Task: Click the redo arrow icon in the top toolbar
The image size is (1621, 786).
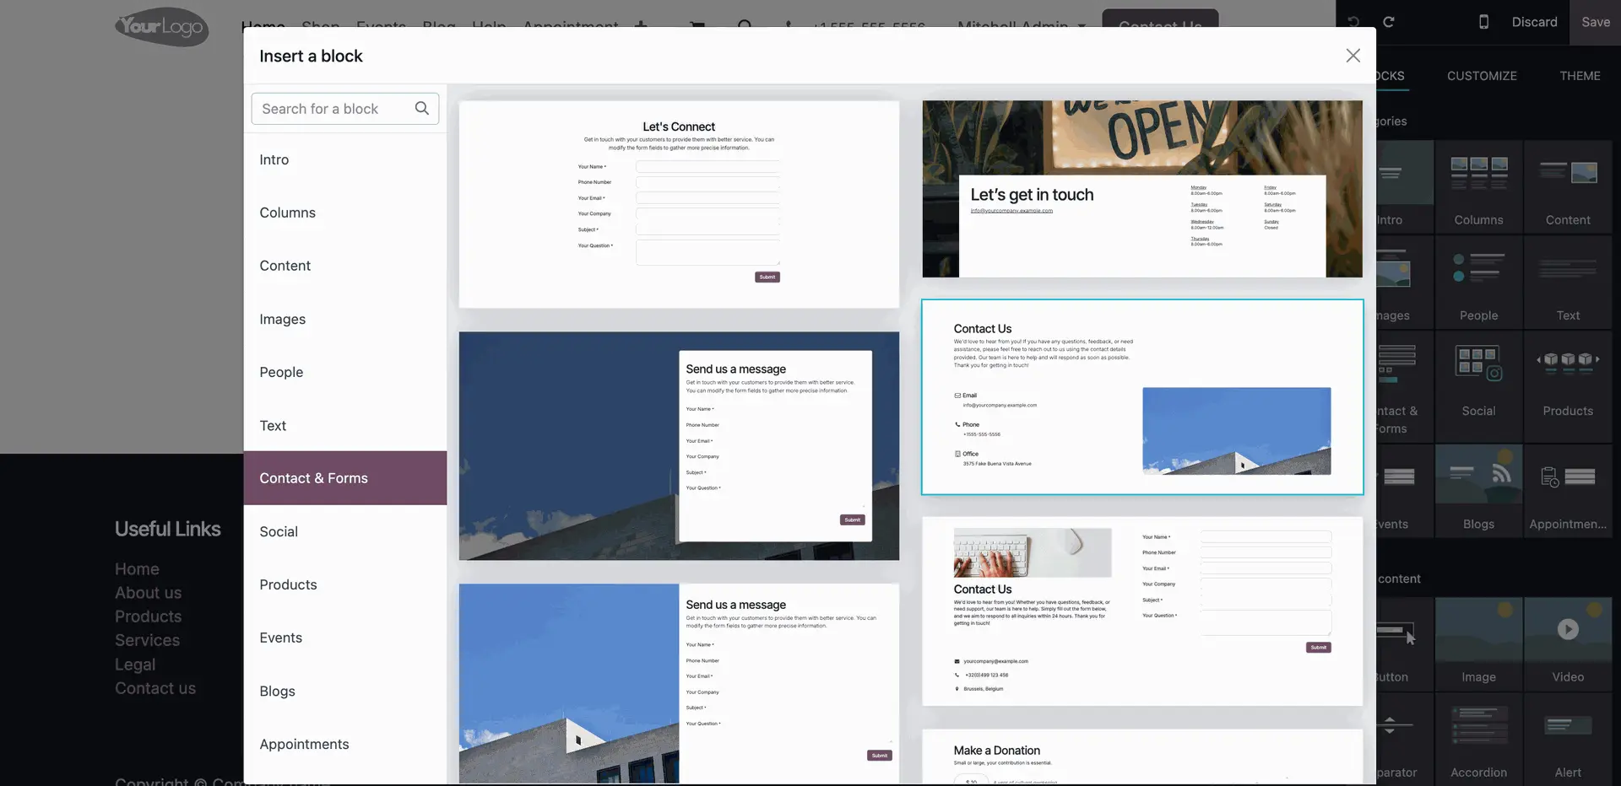Action: click(x=1389, y=22)
